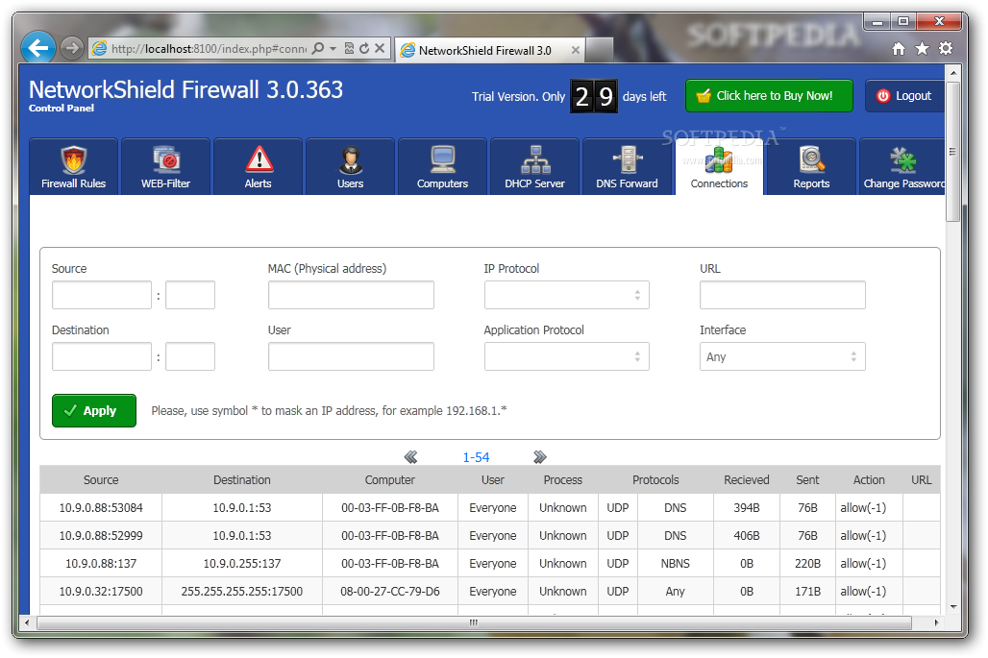This screenshot has height=658, width=988.
Task: Click the vertical scrollbar thumb
Action: pos(952,151)
